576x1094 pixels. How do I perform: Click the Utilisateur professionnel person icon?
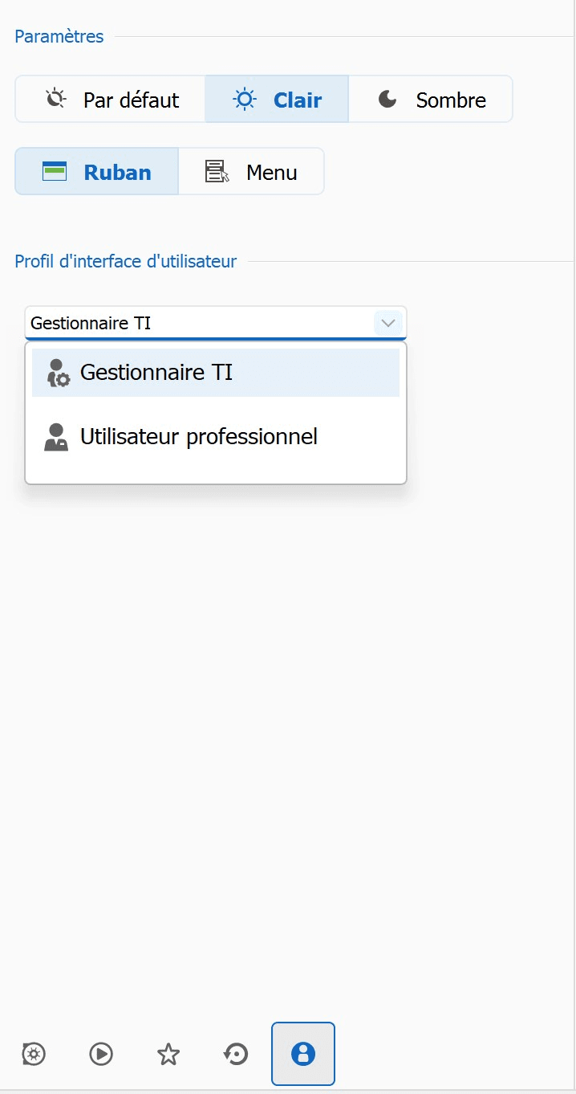tap(56, 437)
